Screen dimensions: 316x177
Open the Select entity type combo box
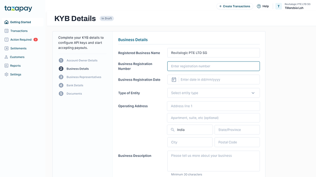pyautogui.click(x=214, y=93)
